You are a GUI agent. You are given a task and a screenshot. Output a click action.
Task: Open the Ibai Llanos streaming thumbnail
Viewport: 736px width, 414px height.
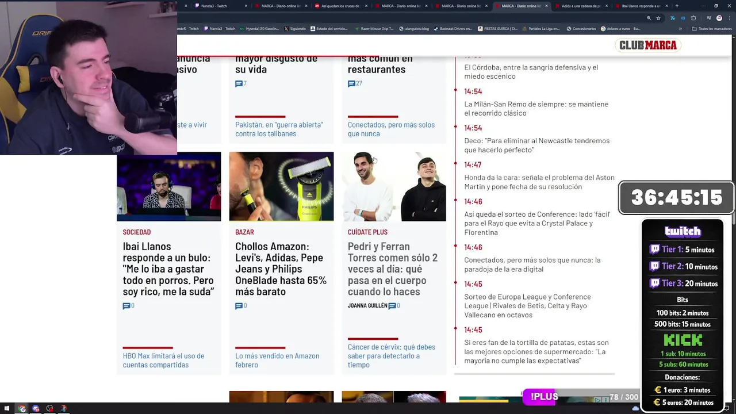pos(168,186)
